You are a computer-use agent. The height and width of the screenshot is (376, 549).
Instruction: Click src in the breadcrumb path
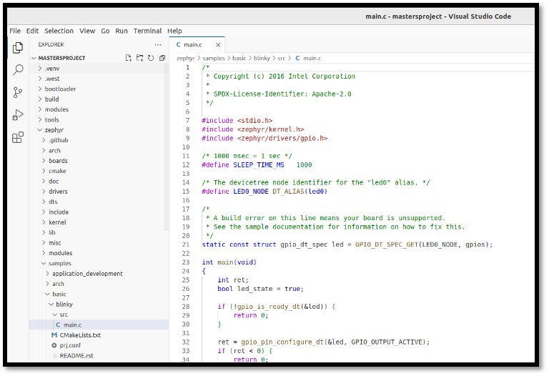(282, 58)
